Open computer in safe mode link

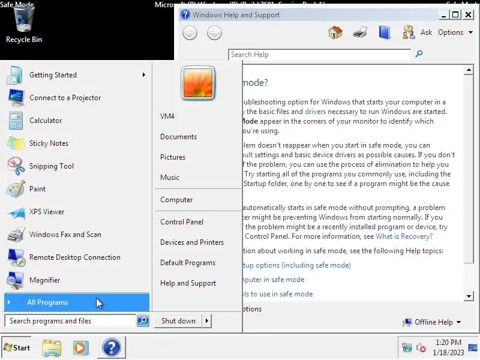[x=274, y=280]
